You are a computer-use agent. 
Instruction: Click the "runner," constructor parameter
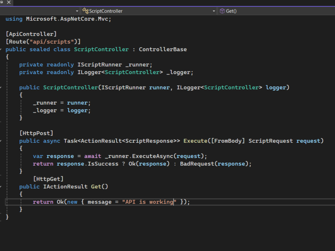pyautogui.click(x=161, y=87)
